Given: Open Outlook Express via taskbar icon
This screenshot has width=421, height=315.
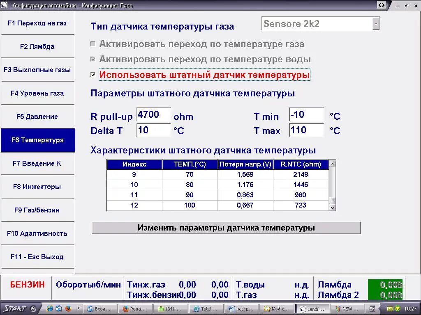Looking at the screenshot, I should pos(58,308).
